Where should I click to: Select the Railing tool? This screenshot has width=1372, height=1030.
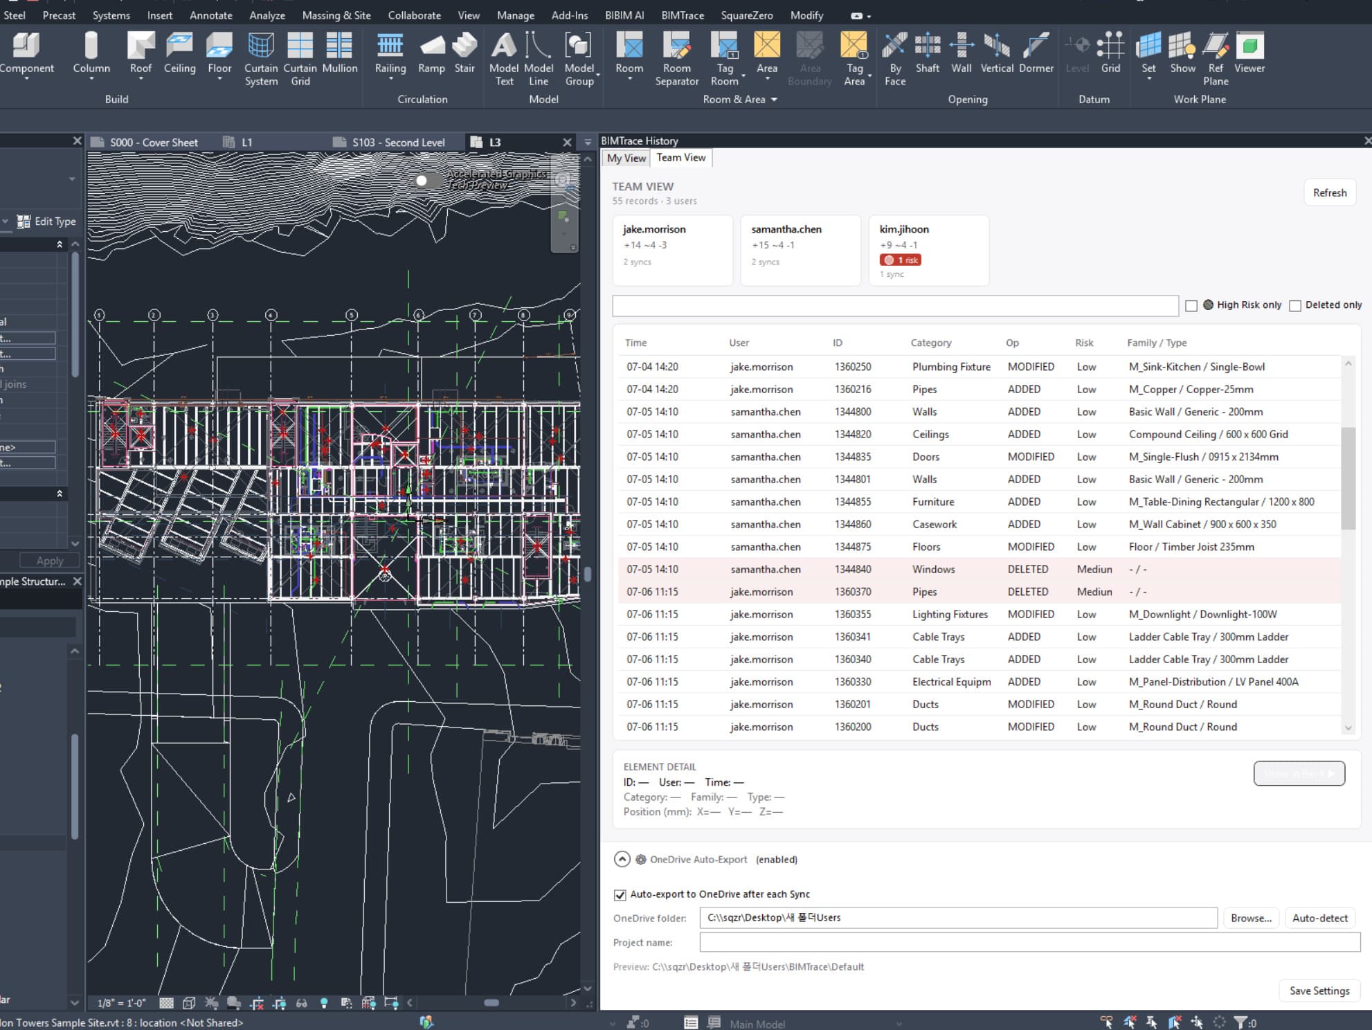click(390, 54)
